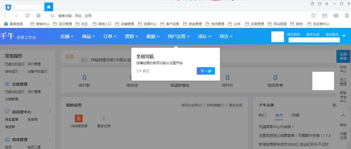Open the 自运营中心 bookmark folder
This screenshot has height=149, width=351.
[x=318, y=24]
